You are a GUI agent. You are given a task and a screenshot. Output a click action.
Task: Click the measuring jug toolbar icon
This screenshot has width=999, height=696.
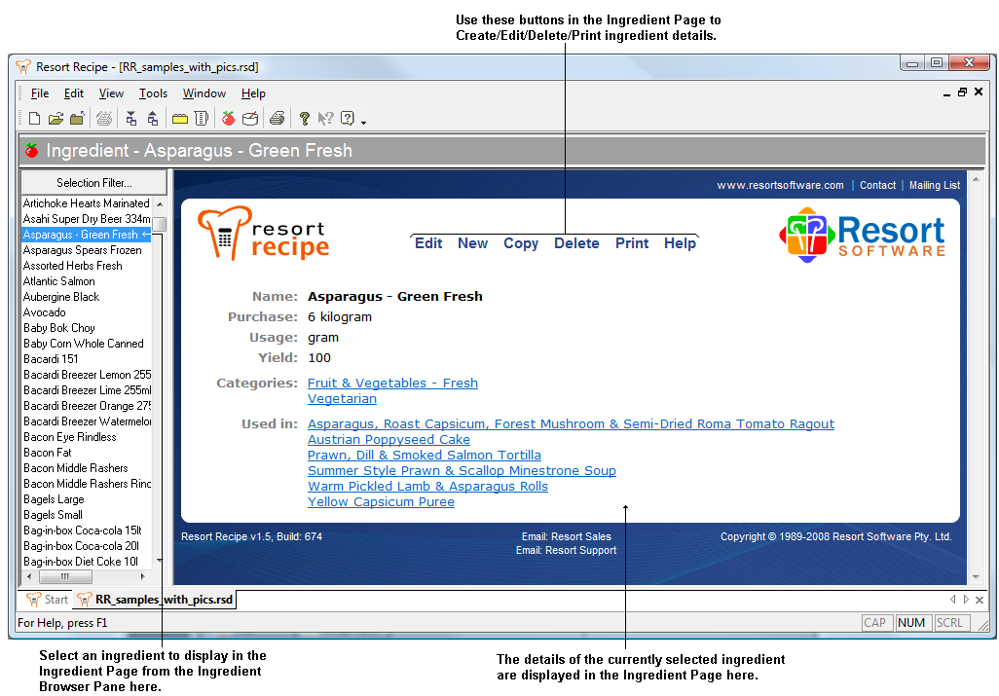[x=202, y=119]
